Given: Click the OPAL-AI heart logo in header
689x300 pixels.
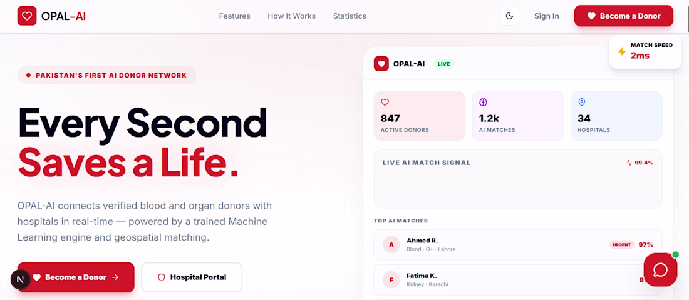Looking at the screenshot, I should [x=27, y=16].
